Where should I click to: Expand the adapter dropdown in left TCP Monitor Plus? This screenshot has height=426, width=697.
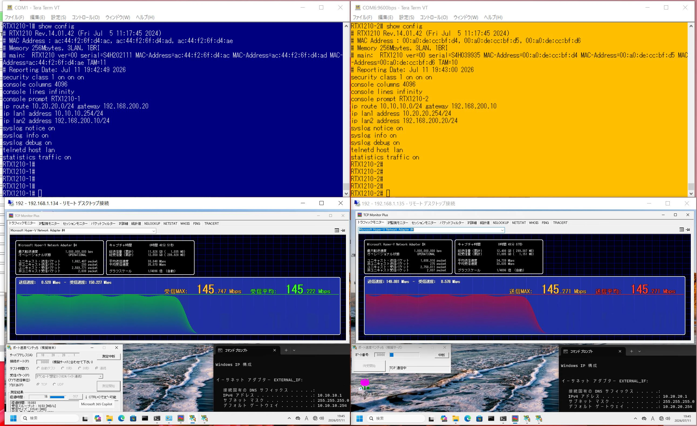pos(154,231)
